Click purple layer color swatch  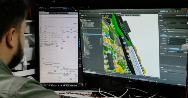point(167,32)
